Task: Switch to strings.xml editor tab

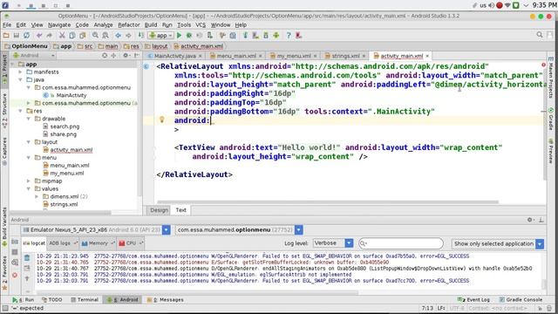Action: 345,56
